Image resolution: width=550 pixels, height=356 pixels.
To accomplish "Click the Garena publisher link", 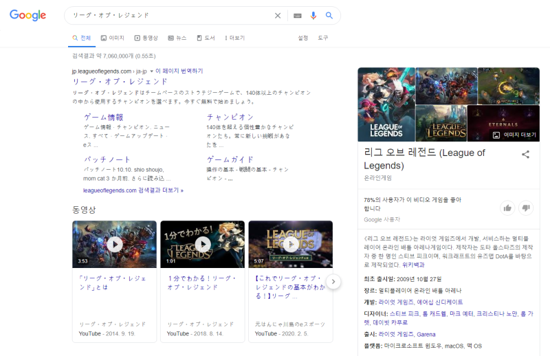I will coord(426,334).
